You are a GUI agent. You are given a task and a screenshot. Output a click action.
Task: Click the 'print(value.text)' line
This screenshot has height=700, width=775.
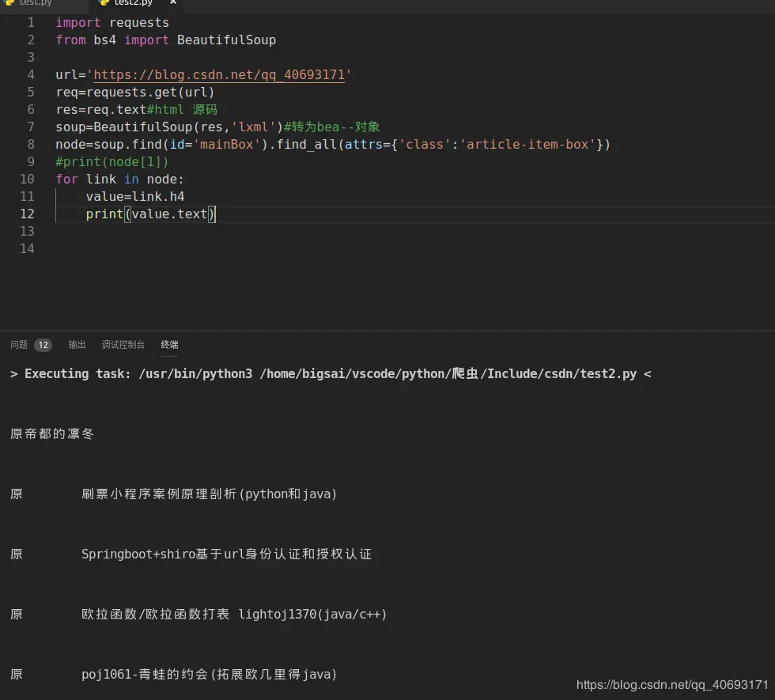pos(151,214)
